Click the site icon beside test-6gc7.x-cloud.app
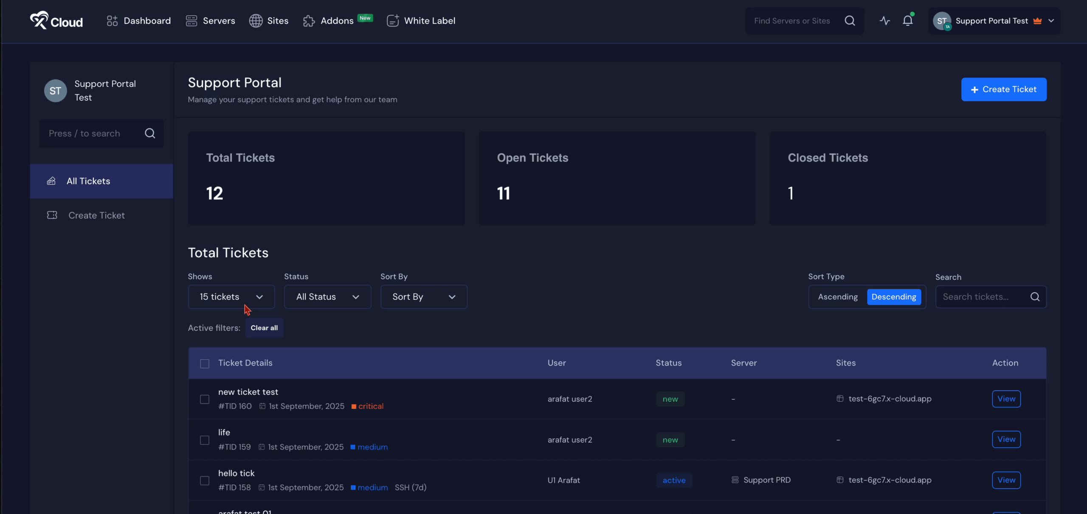Image resolution: width=1087 pixels, height=514 pixels. [x=840, y=399]
